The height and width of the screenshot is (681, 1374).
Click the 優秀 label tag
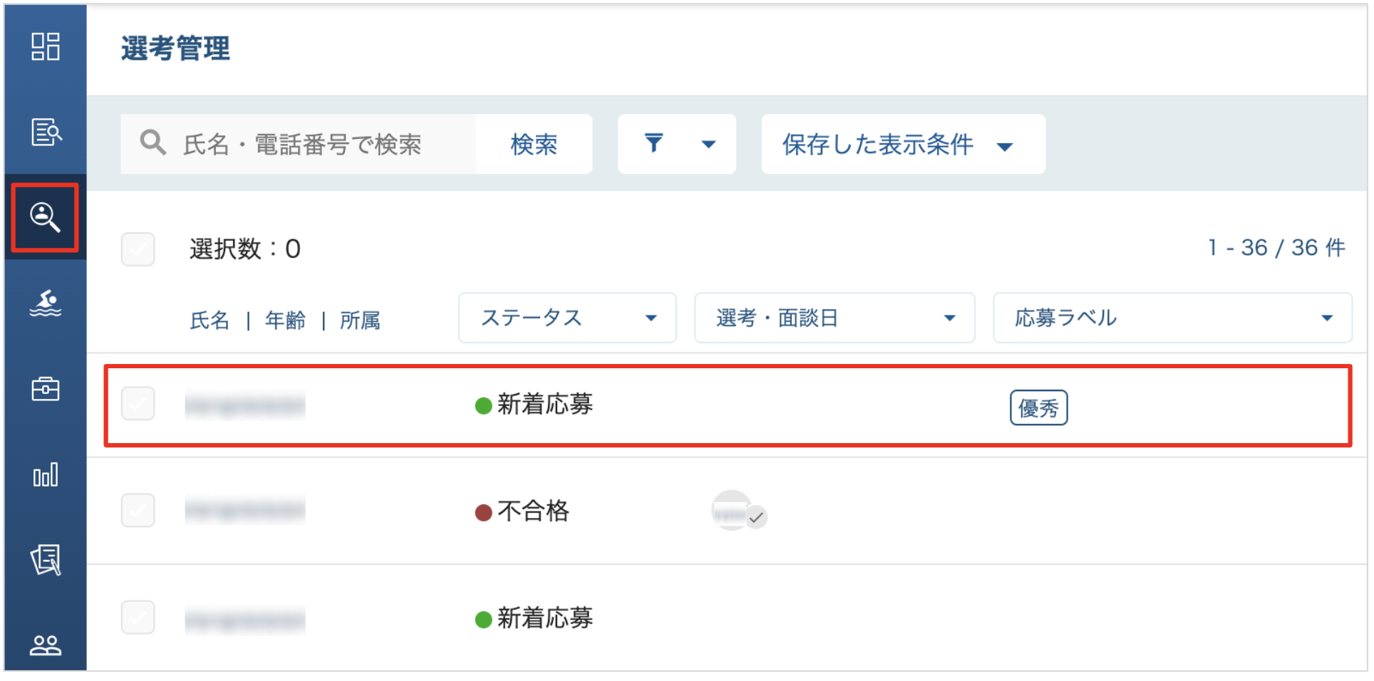tap(1038, 408)
